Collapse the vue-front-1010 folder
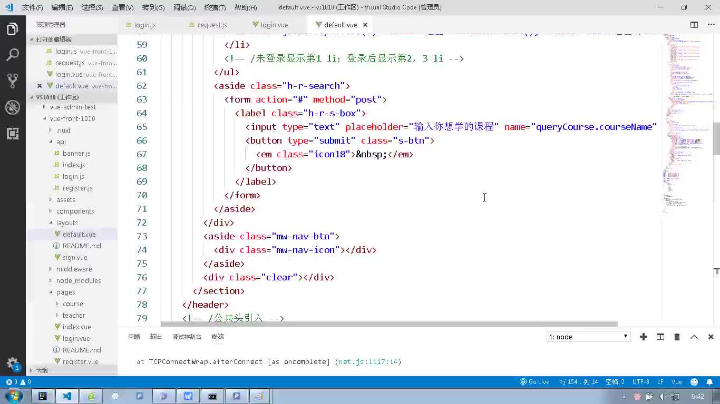The width and height of the screenshot is (720, 404). click(x=72, y=118)
